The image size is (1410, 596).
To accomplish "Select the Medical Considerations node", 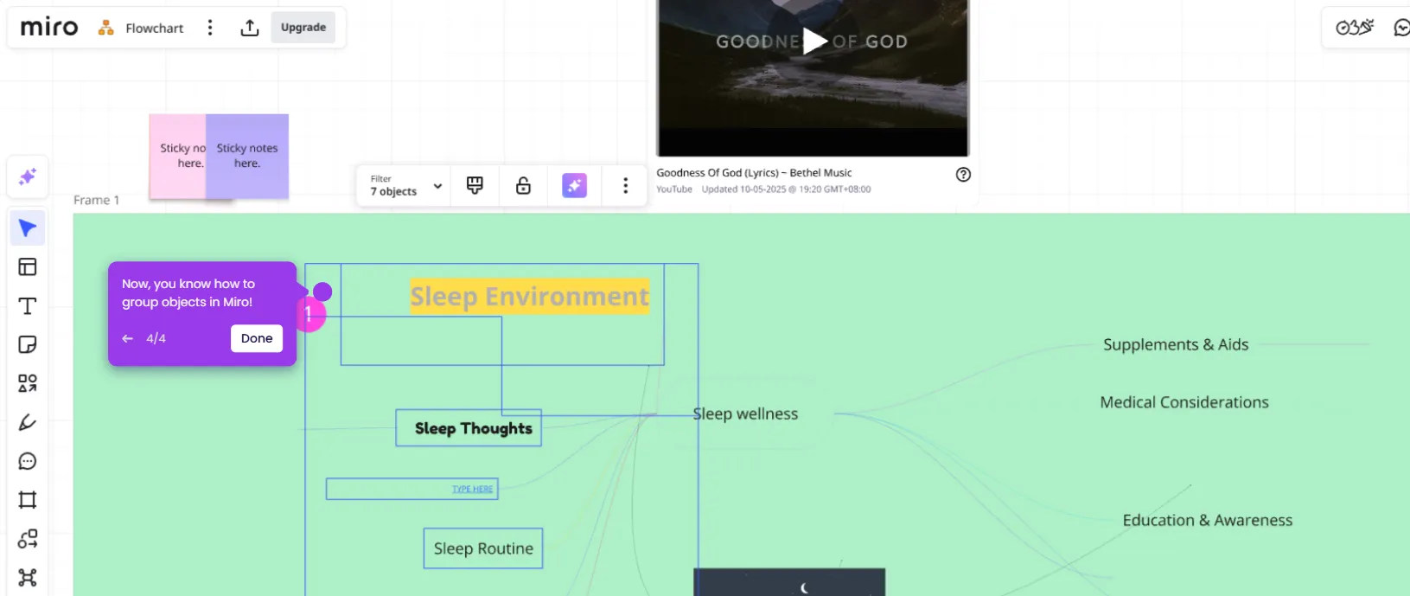I will pyautogui.click(x=1184, y=402).
